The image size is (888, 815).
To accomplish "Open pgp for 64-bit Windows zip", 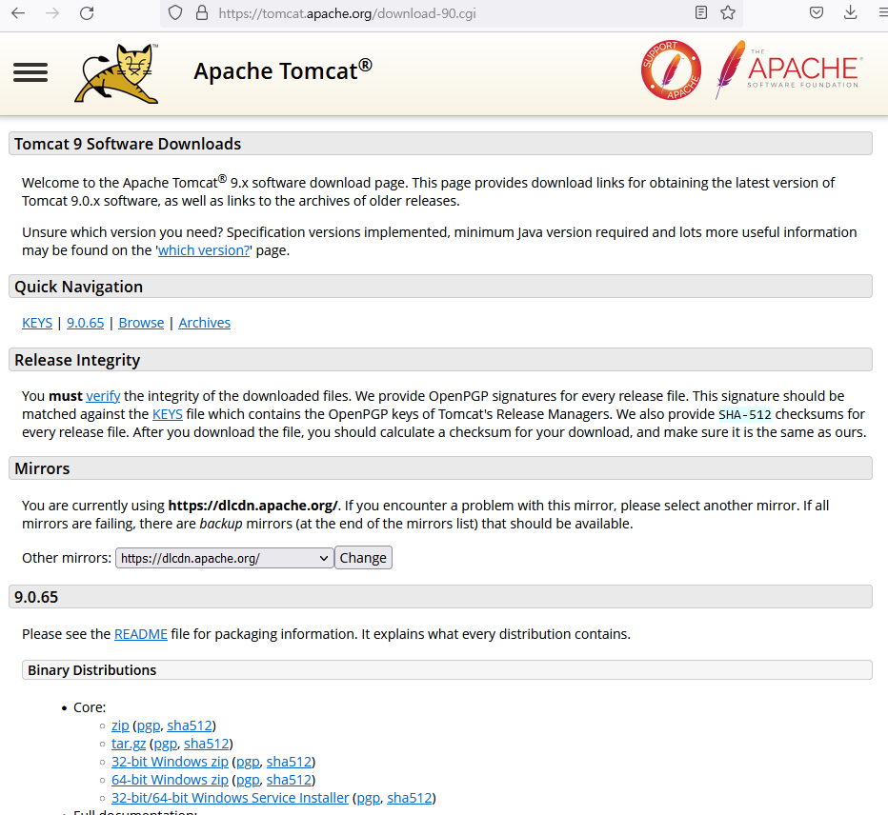I will tap(248, 780).
